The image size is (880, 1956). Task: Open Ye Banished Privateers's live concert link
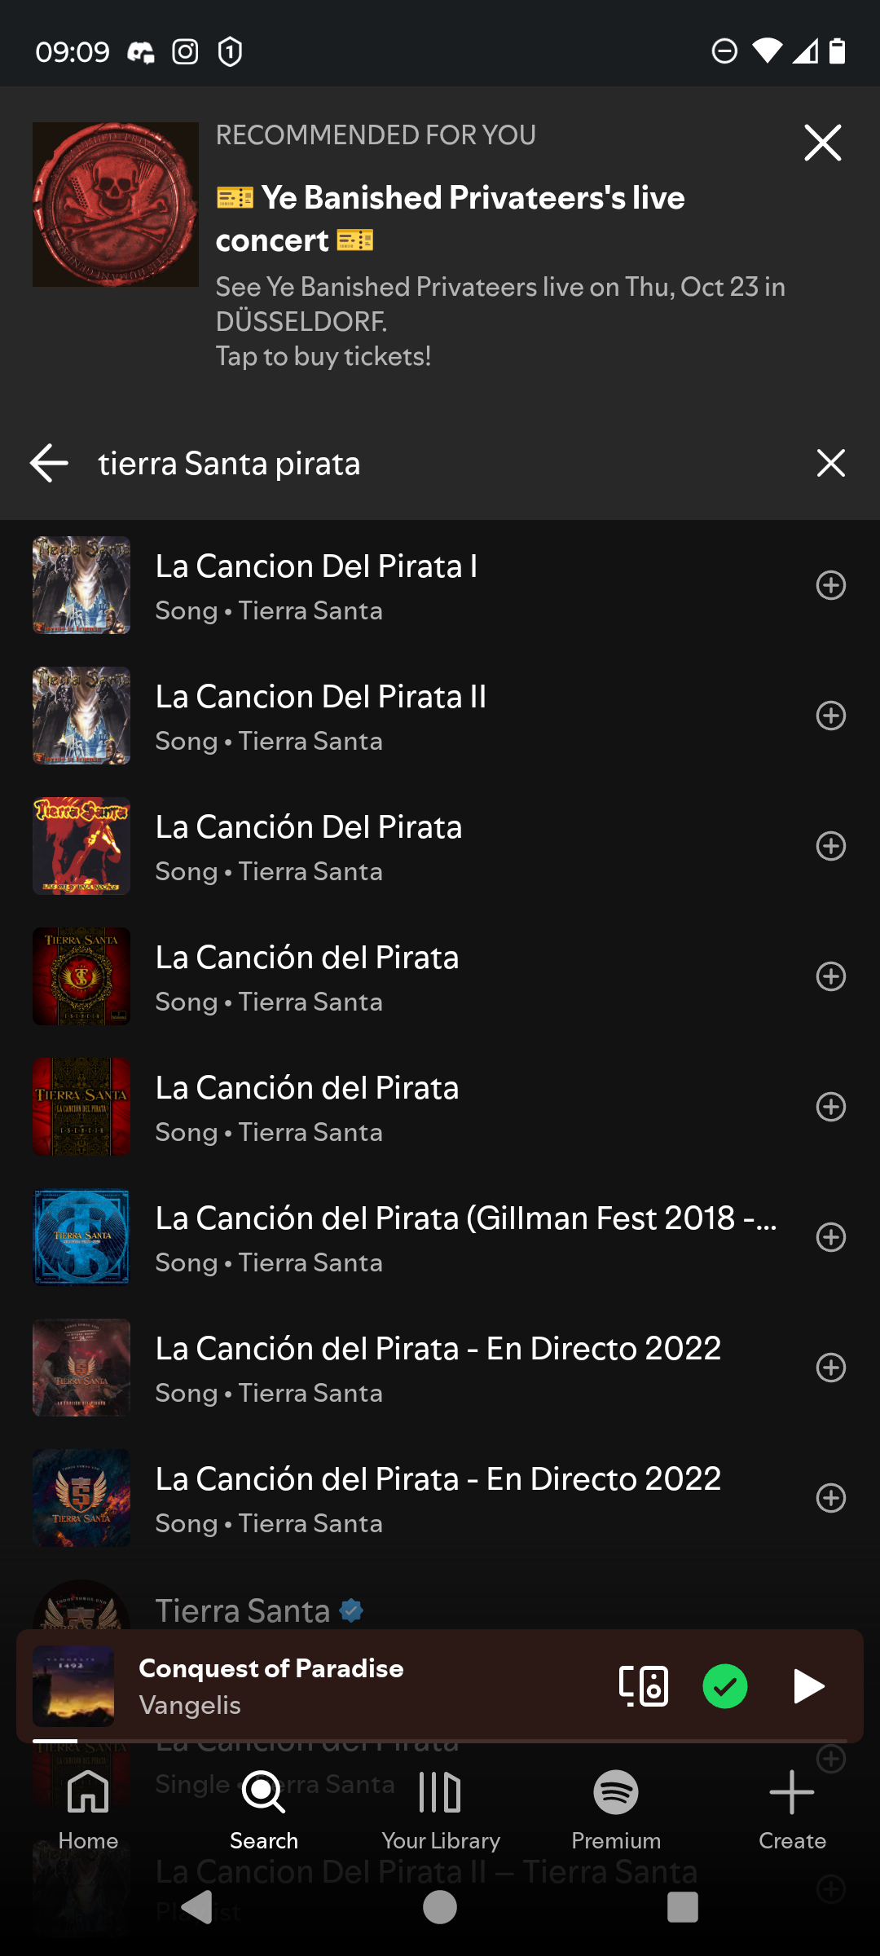pos(450,218)
